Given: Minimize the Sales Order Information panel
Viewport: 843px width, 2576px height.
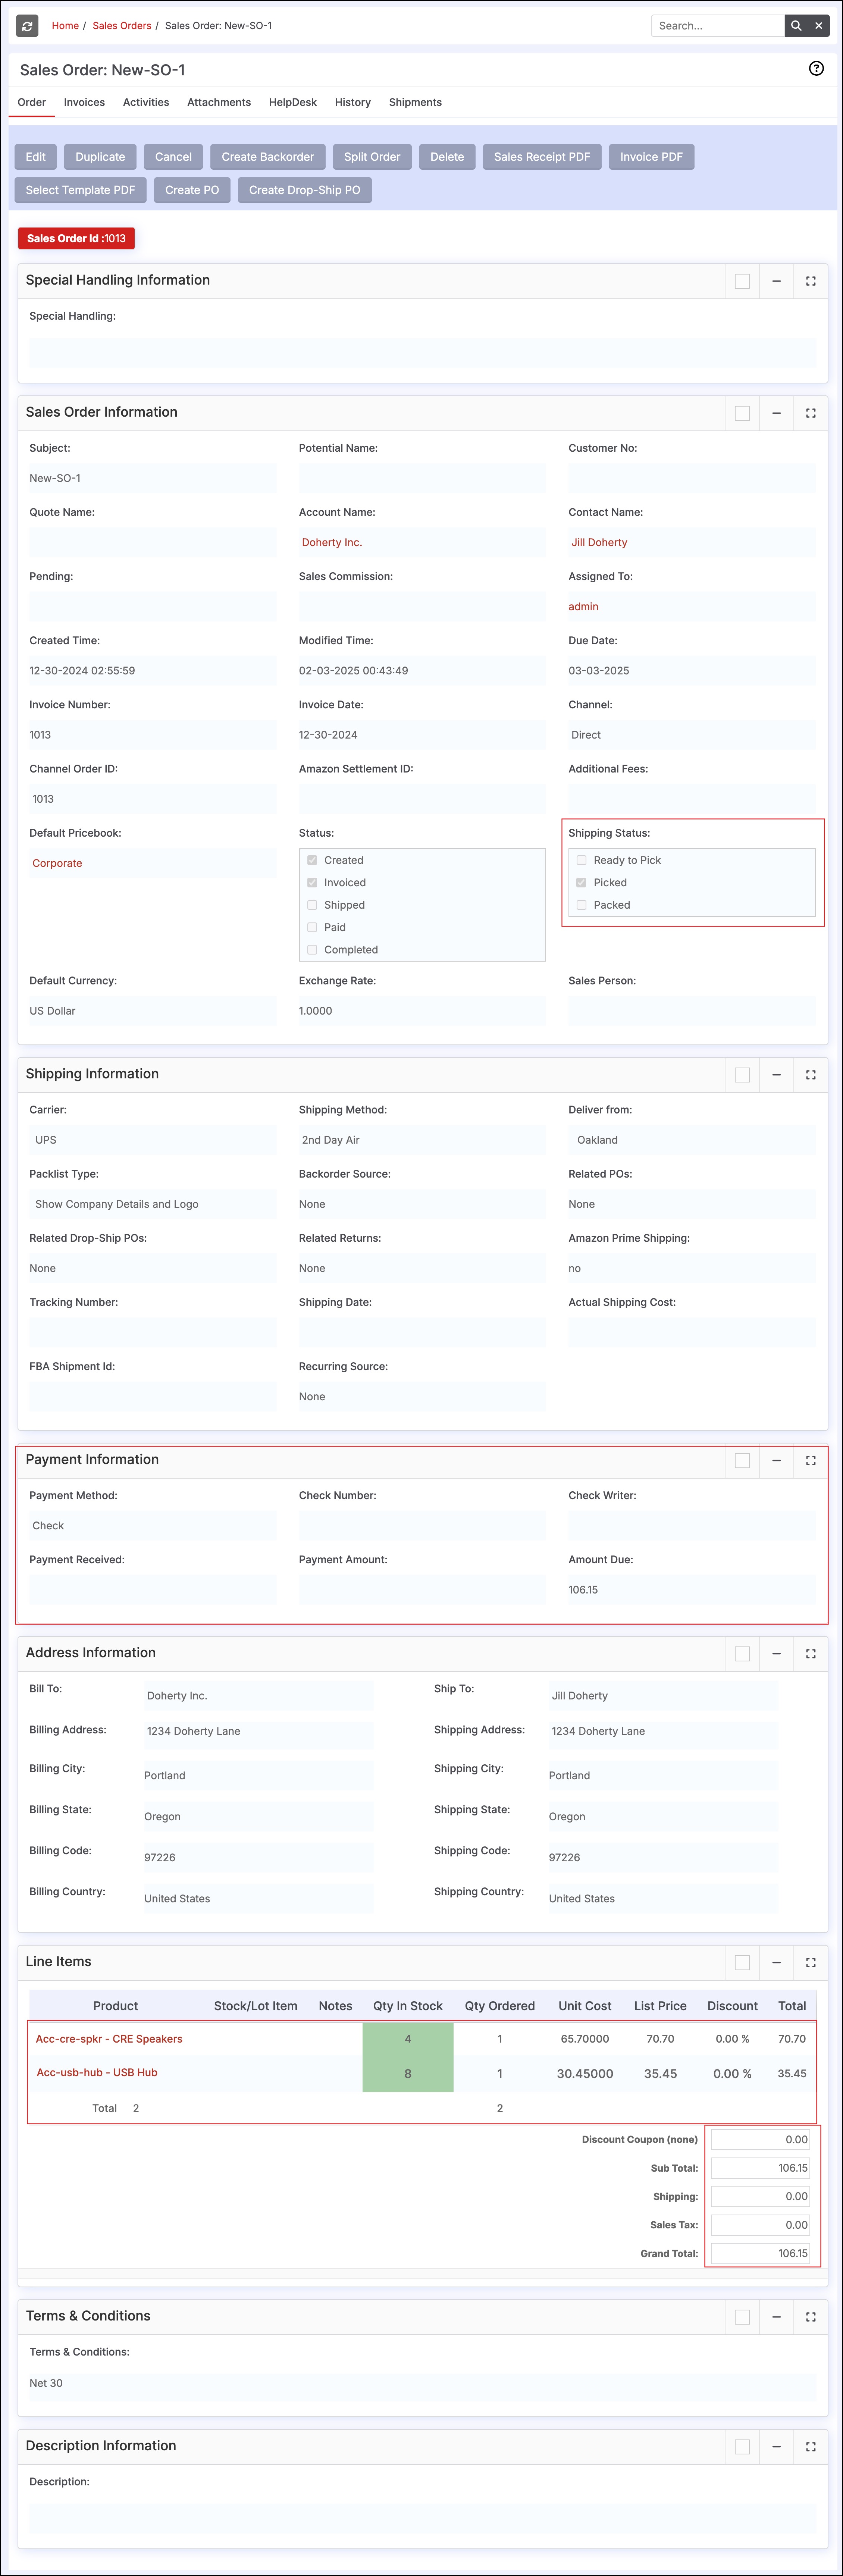Looking at the screenshot, I should (776, 413).
